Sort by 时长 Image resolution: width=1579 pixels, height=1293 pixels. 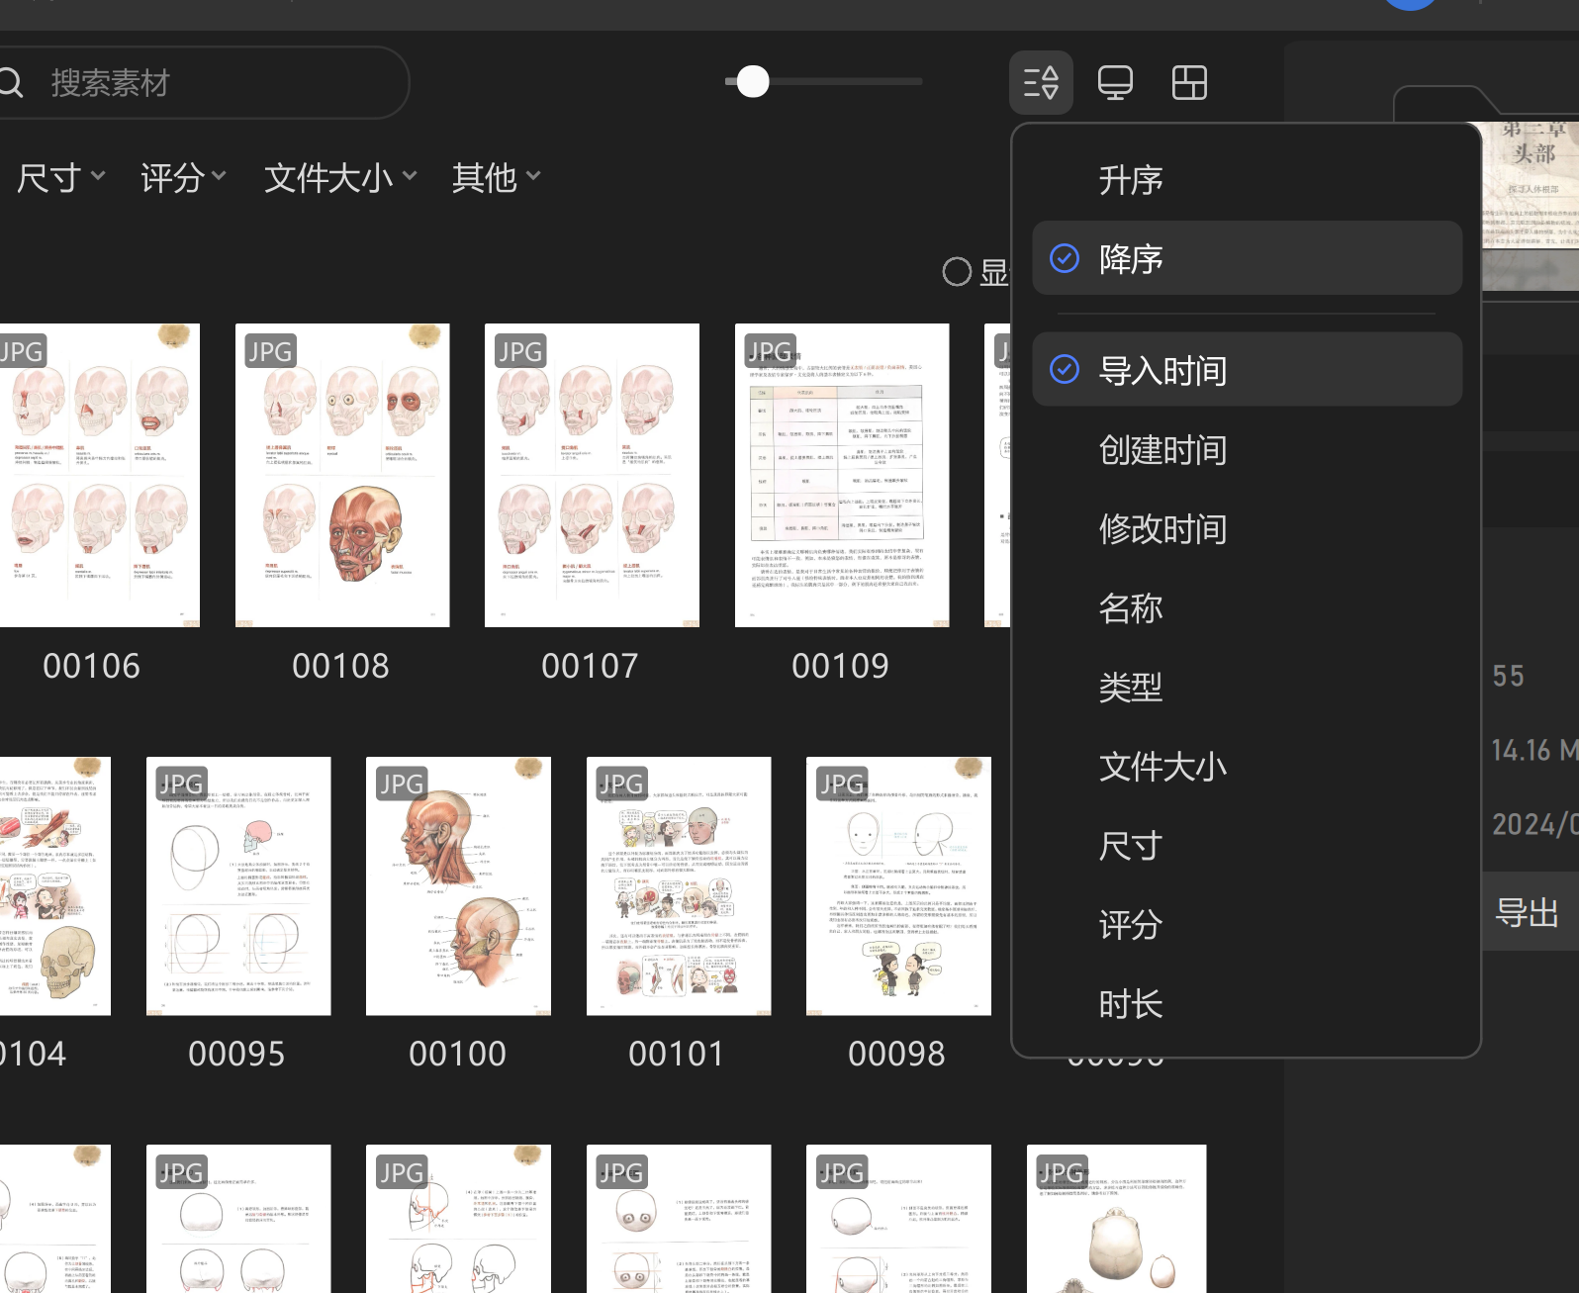tap(1247, 1004)
